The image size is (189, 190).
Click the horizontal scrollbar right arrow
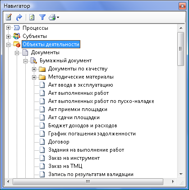(x=173, y=181)
